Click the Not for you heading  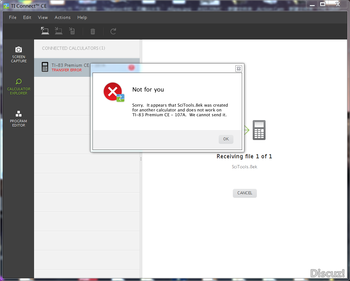click(148, 90)
